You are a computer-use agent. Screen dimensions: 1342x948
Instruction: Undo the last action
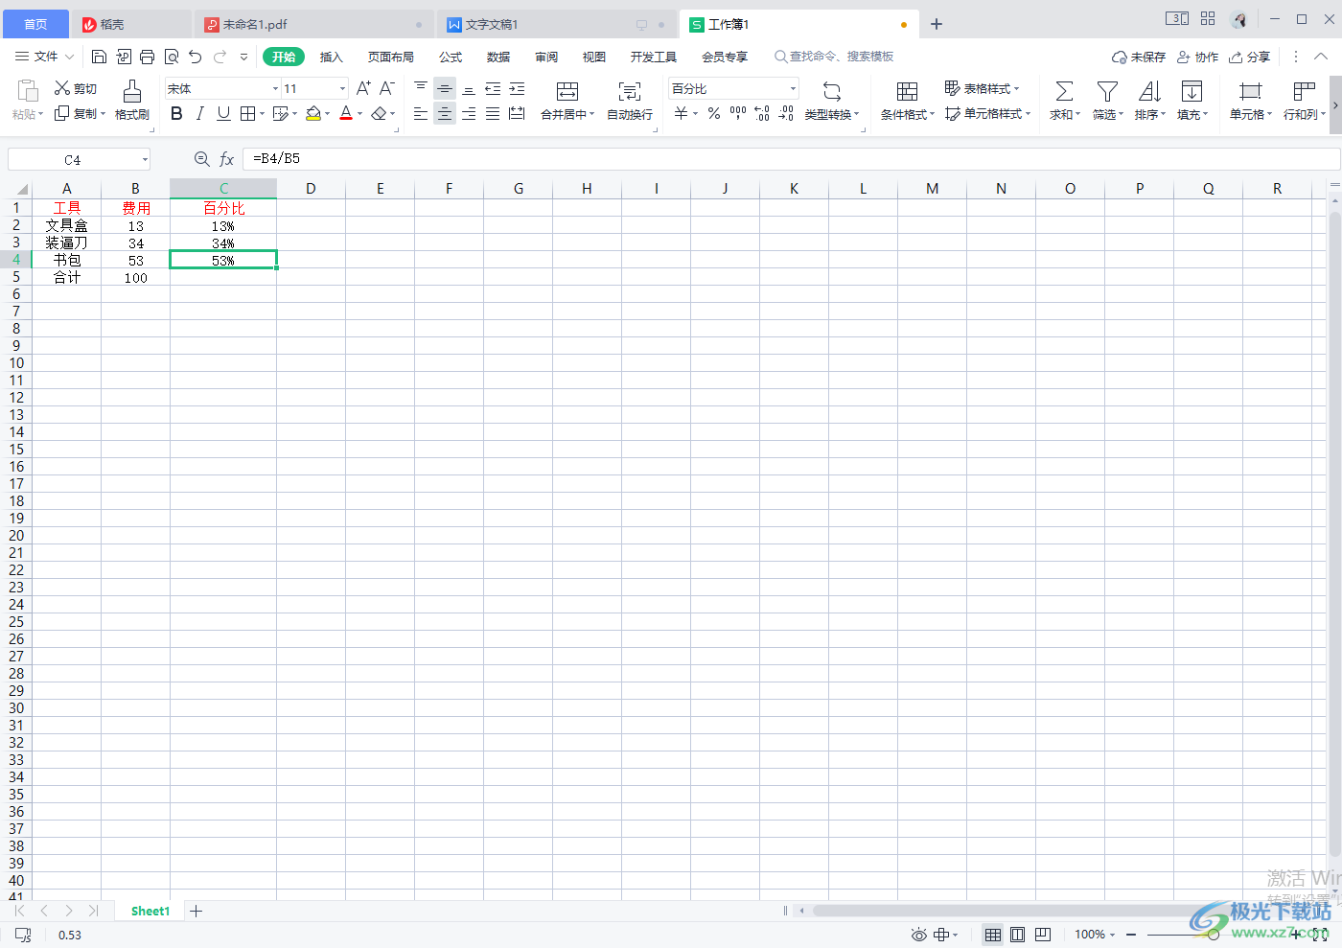tap(196, 58)
